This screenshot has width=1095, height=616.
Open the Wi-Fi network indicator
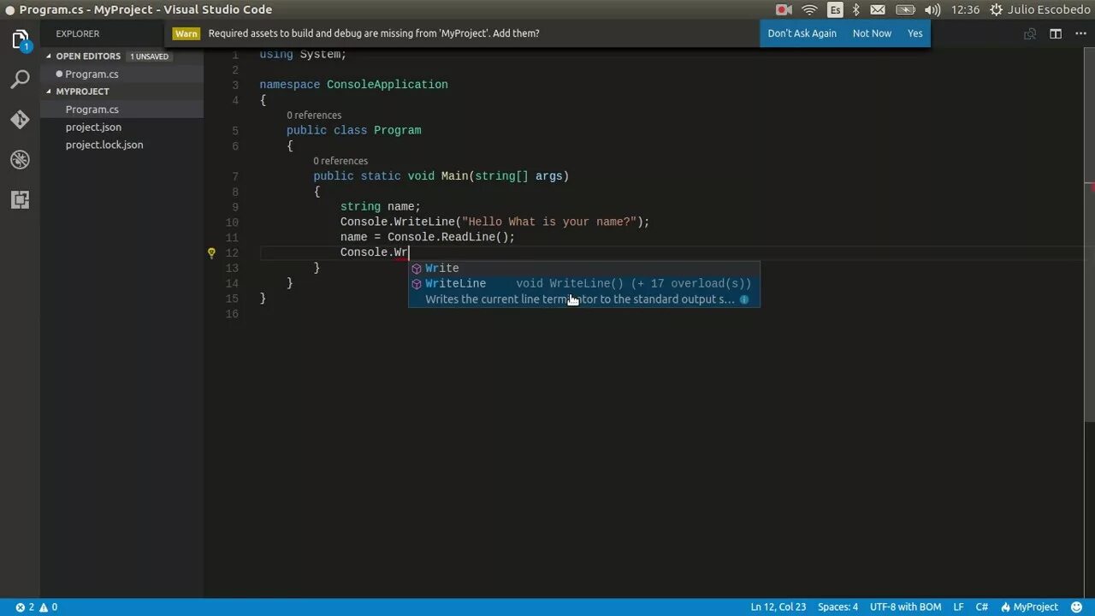point(809,9)
